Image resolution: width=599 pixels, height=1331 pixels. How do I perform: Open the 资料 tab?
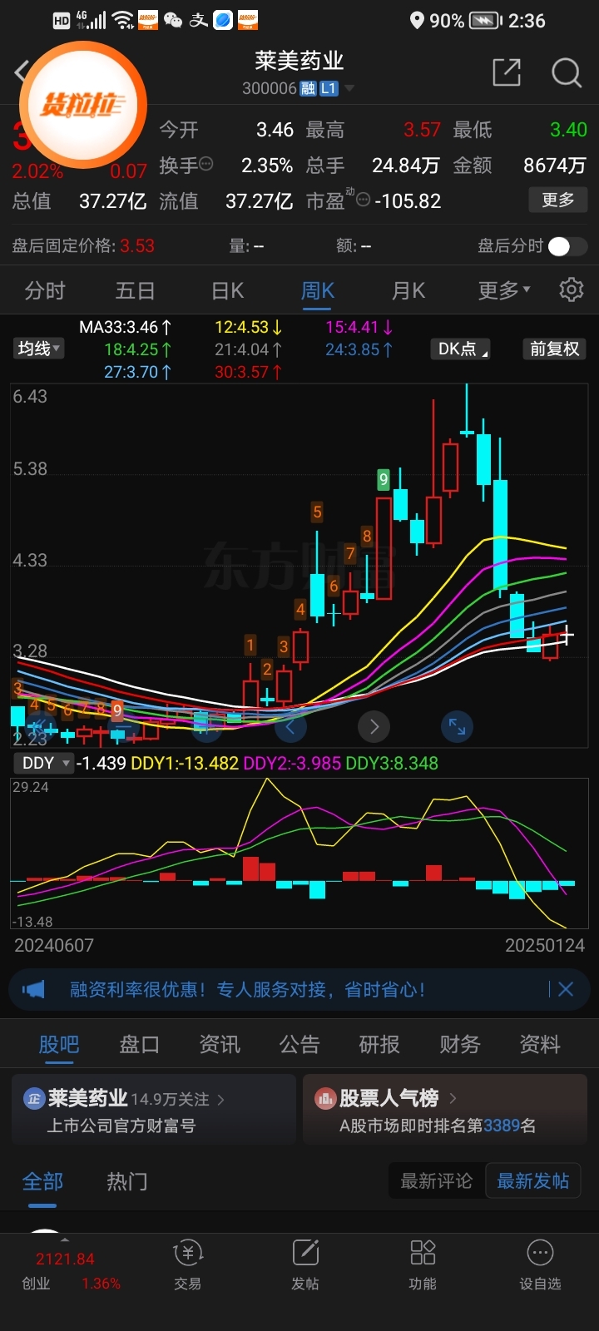pos(540,1044)
